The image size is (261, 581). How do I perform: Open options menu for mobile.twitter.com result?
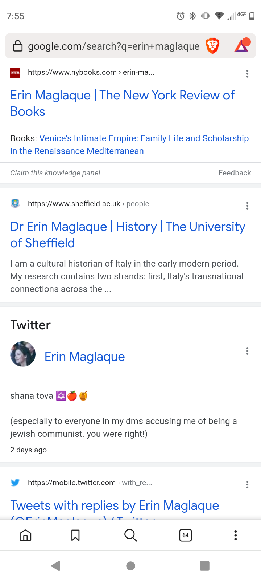[247, 485]
